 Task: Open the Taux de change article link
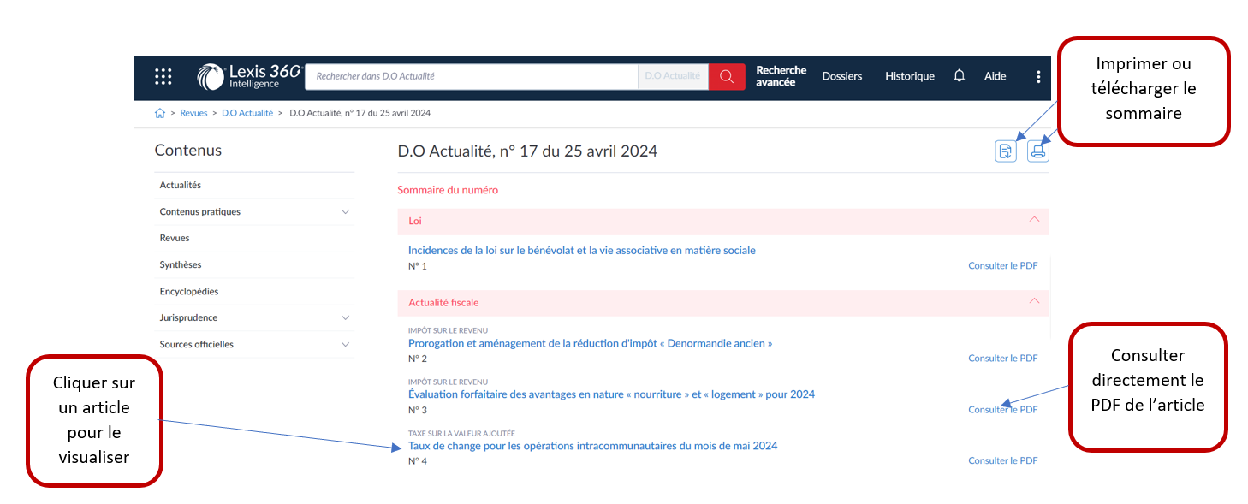[x=593, y=446]
